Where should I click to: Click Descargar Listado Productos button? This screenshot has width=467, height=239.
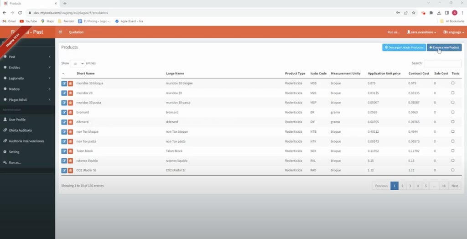click(404, 47)
